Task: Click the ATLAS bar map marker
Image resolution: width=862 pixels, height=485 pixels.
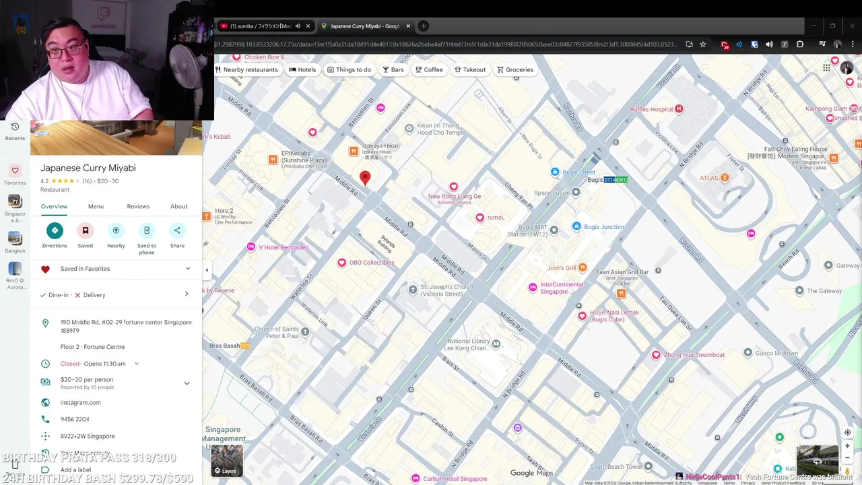Action: click(725, 178)
